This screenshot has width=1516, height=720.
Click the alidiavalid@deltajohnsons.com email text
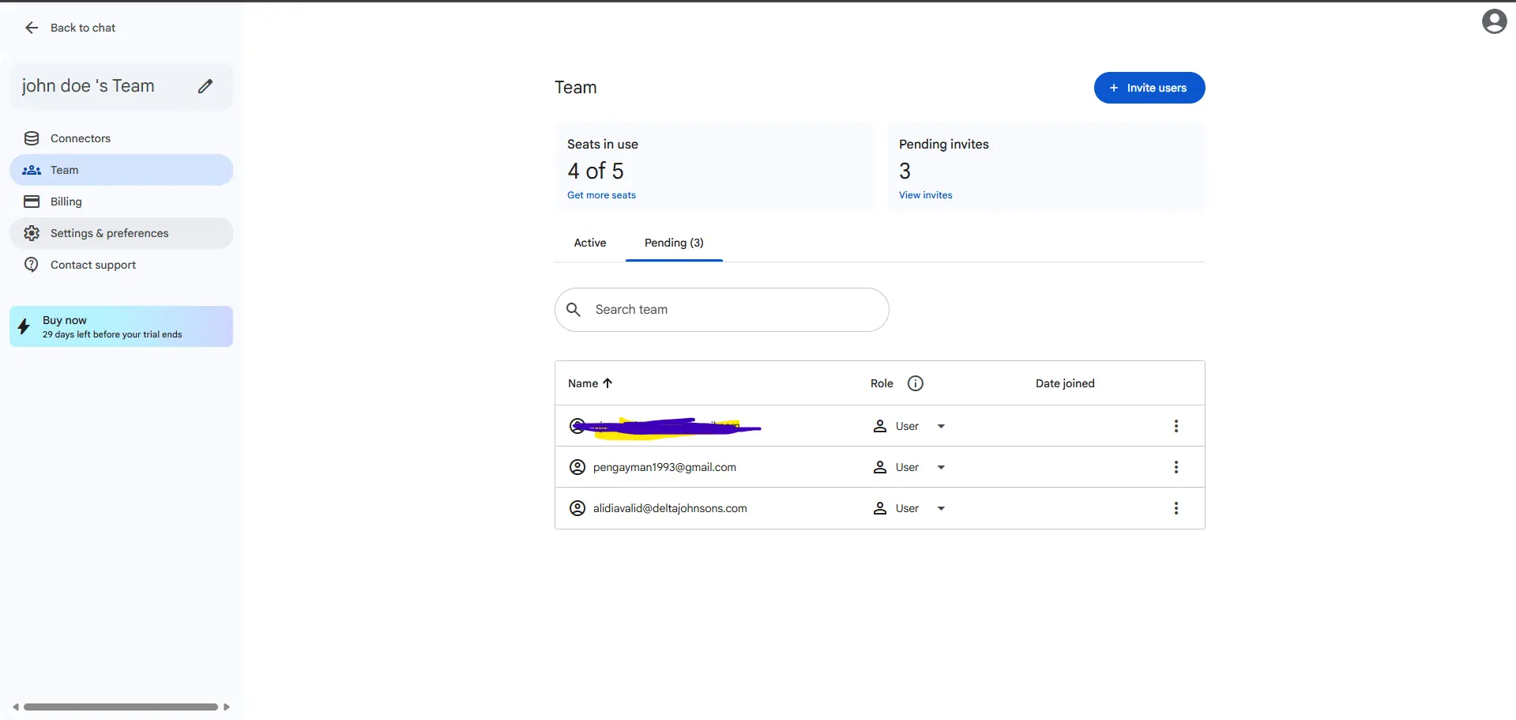[x=670, y=508]
